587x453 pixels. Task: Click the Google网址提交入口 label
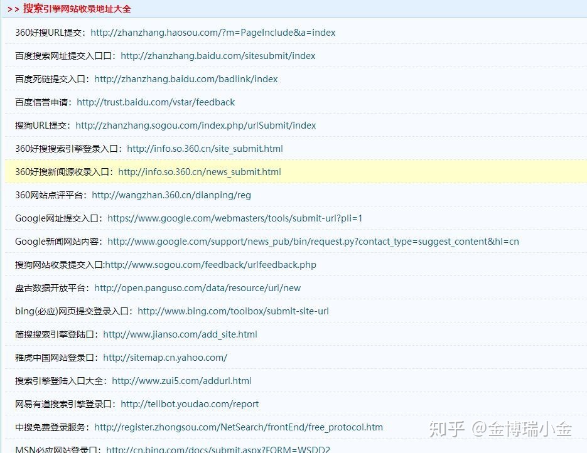coord(57,218)
